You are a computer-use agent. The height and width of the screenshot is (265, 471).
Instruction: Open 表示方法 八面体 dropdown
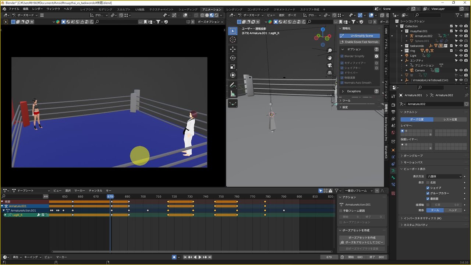click(444, 177)
